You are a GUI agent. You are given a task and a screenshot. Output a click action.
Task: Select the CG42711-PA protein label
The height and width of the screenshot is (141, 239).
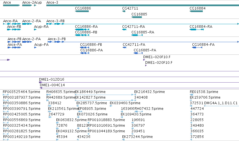pyautogui.click(x=134, y=45)
